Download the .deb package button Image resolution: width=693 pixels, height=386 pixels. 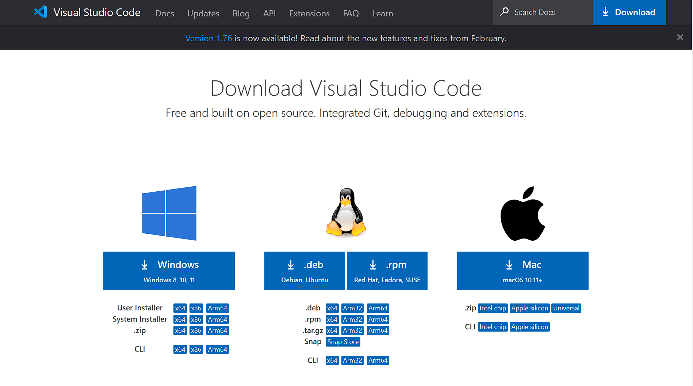point(305,271)
